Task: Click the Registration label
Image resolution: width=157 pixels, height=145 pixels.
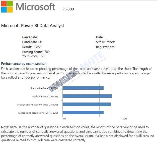Action: (x=105, y=47)
